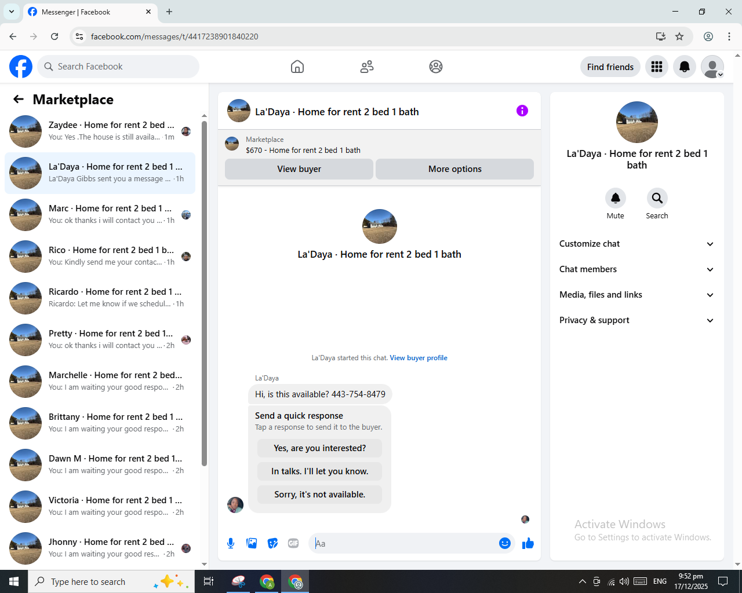
Task: Open Marchelle's rental conversation
Action: click(100, 382)
